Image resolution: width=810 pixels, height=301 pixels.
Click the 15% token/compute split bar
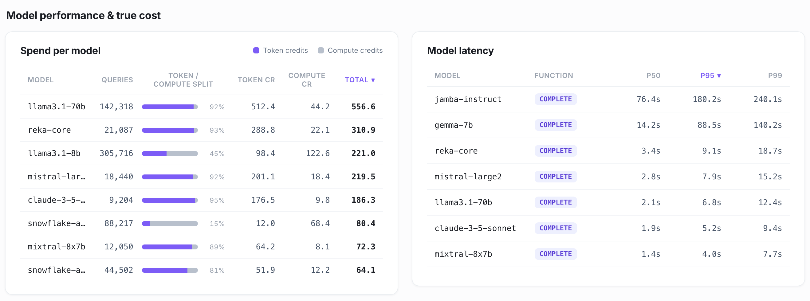(170, 224)
